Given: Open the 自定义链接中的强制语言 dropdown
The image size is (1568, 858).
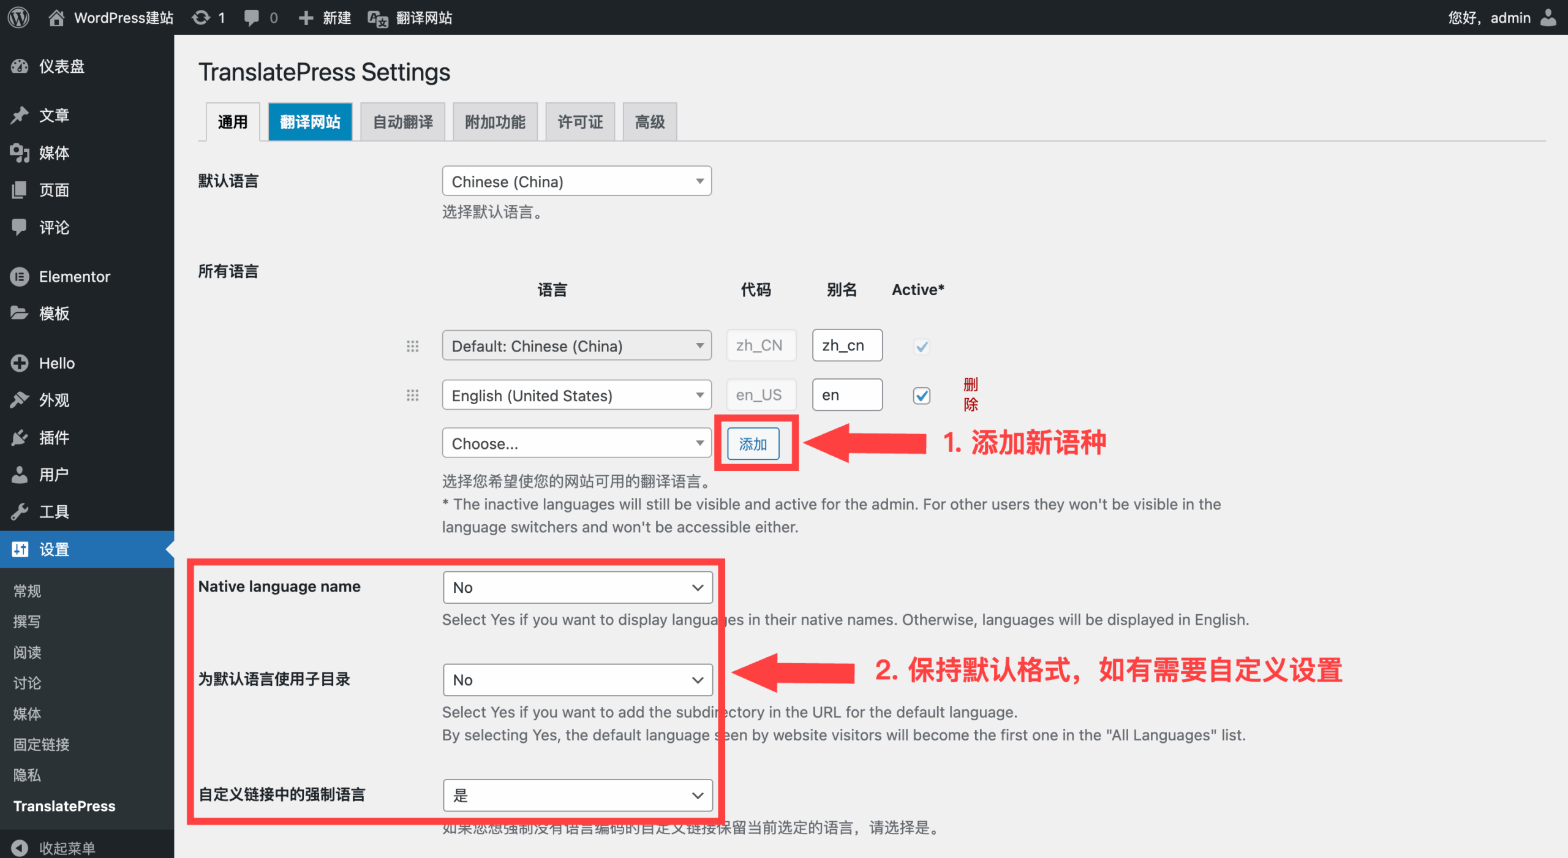Looking at the screenshot, I should pyautogui.click(x=578, y=795).
